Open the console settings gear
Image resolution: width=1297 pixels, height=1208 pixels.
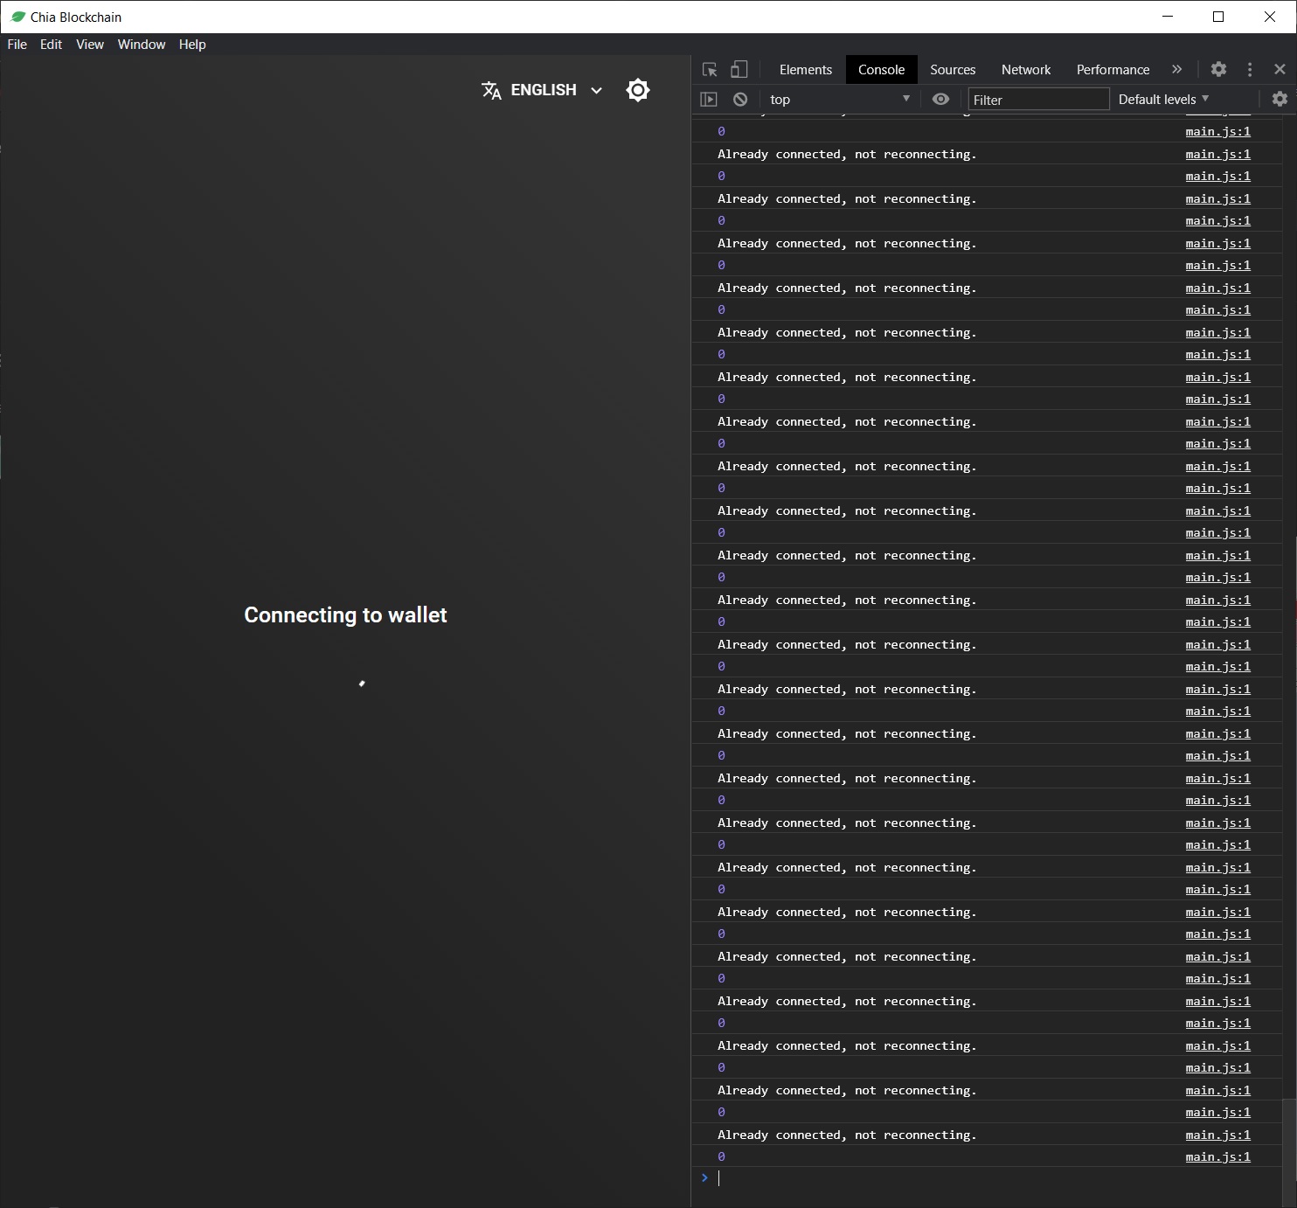[x=1279, y=99]
